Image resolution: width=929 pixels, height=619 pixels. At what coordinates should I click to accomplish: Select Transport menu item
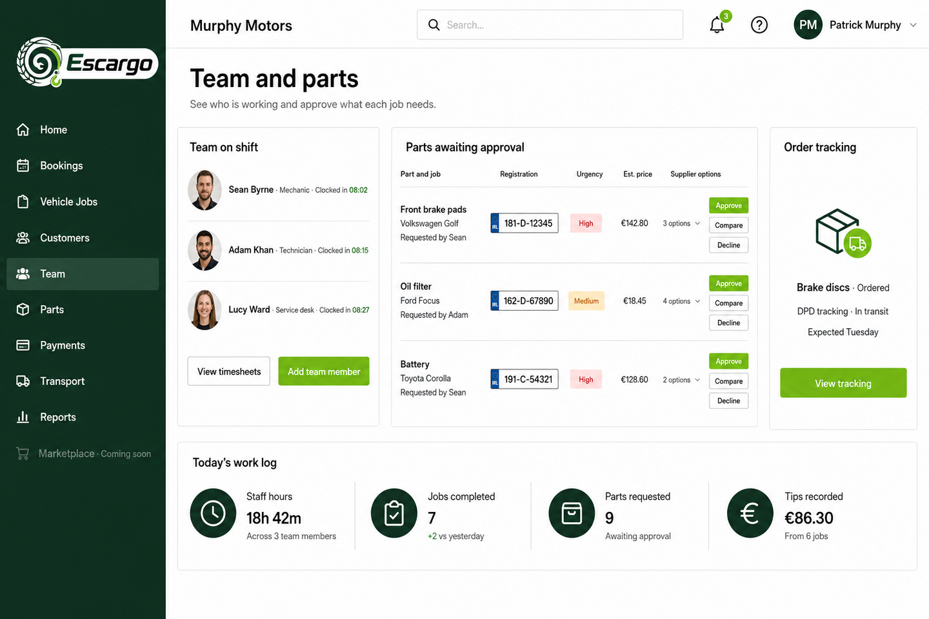83,381
